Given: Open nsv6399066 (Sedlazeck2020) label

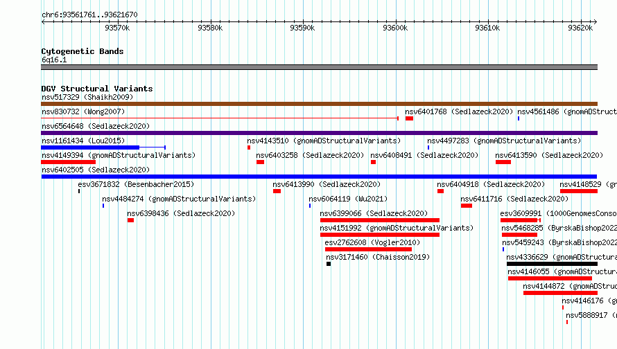Looking at the screenshot, I should (374, 213).
